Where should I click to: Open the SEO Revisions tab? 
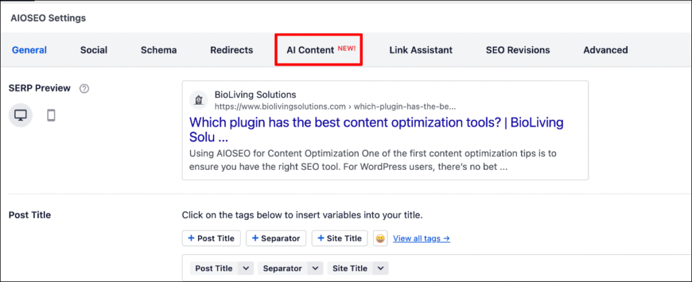click(x=518, y=50)
